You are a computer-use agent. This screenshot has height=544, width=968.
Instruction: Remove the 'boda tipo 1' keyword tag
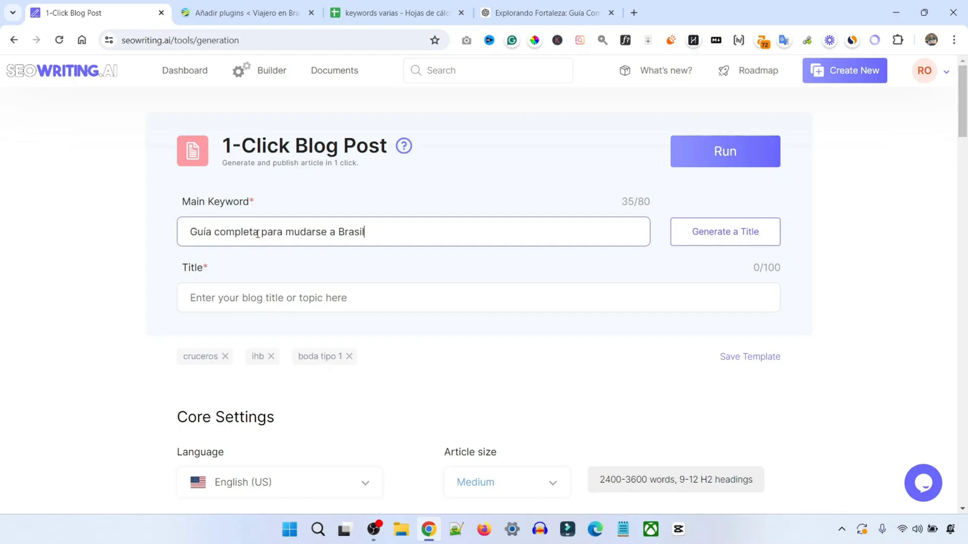(350, 356)
